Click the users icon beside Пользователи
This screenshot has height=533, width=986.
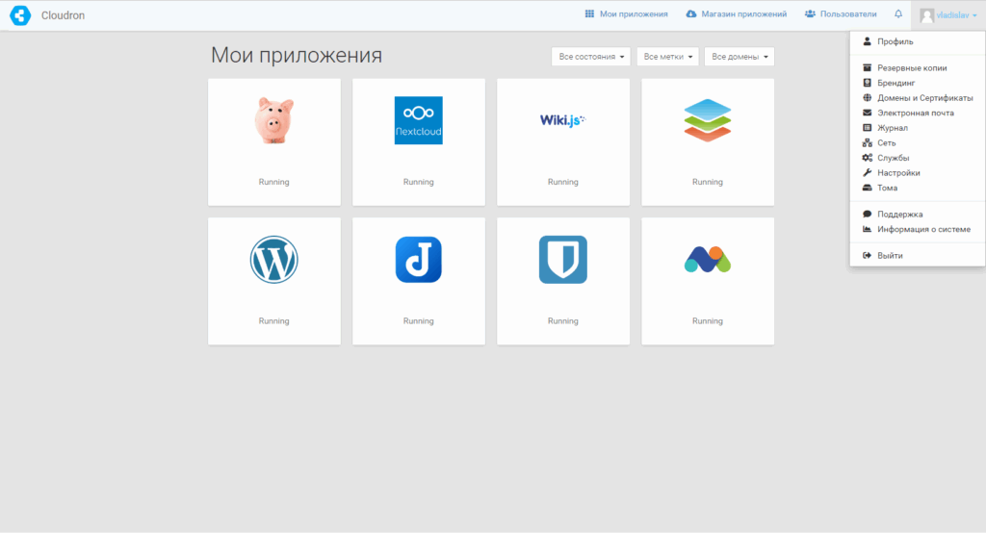[x=810, y=13]
